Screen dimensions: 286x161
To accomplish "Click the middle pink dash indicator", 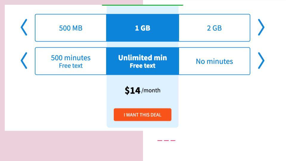I will 166,140.
